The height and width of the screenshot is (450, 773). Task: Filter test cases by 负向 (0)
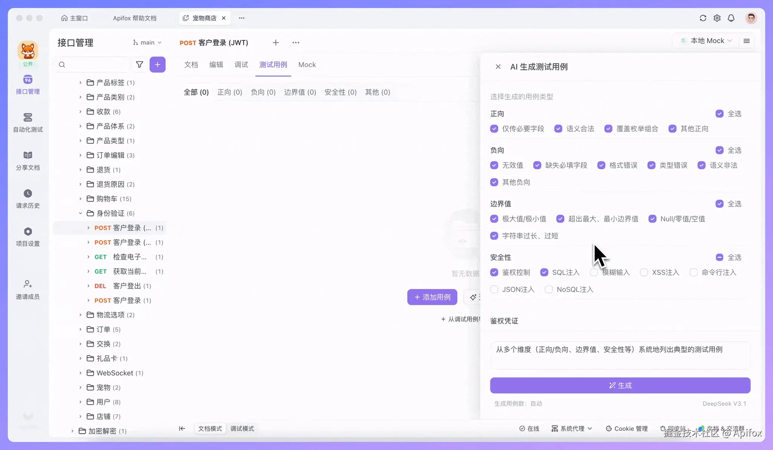tap(263, 92)
